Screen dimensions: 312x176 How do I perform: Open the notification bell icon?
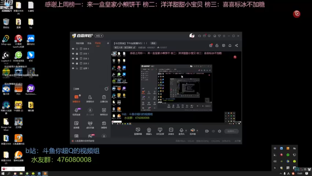[230, 45]
